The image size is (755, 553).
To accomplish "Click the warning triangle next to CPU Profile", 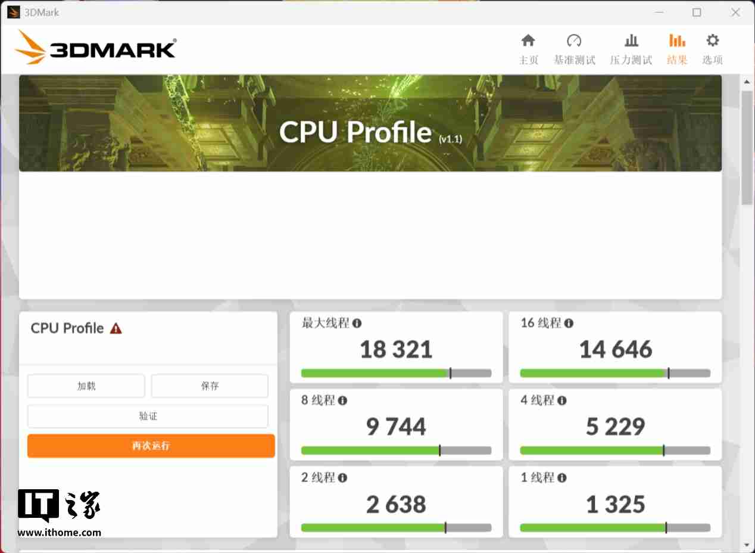I will pyautogui.click(x=116, y=328).
